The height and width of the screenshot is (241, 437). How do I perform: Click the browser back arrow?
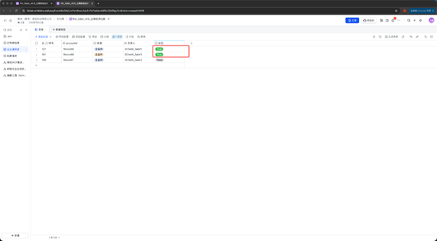pyautogui.click(x=4, y=11)
